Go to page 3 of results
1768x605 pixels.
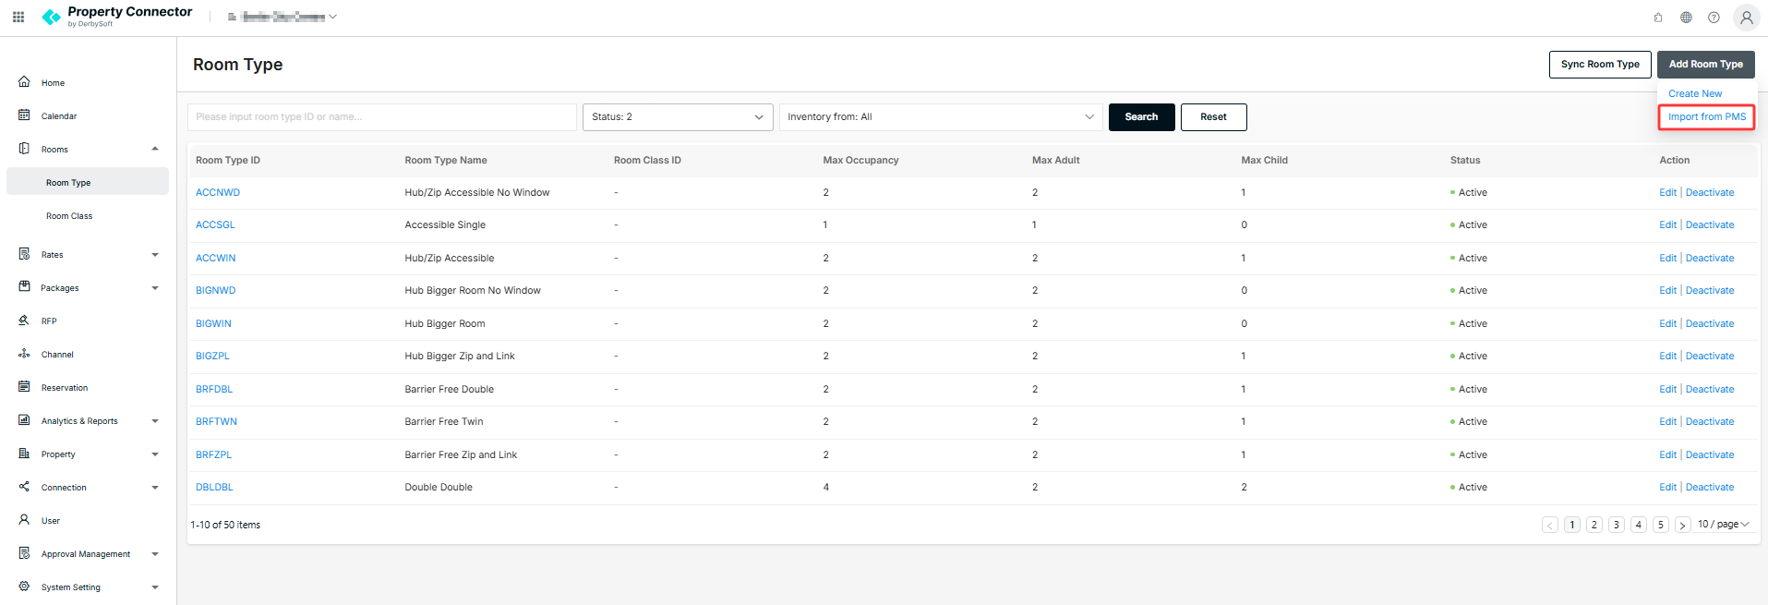coord(1617,525)
